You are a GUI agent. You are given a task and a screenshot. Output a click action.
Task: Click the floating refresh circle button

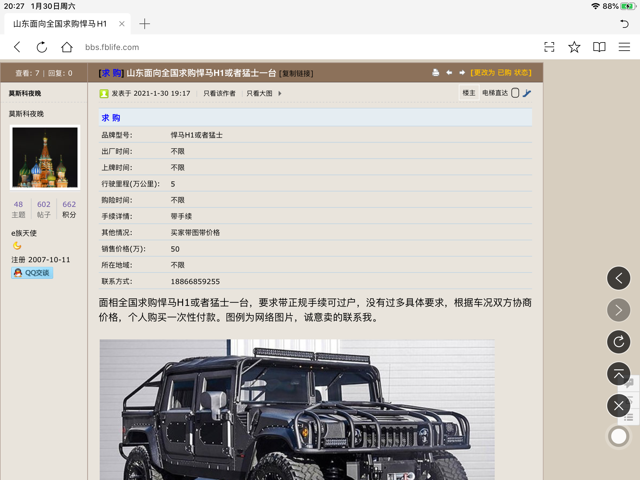pyautogui.click(x=618, y=342)
